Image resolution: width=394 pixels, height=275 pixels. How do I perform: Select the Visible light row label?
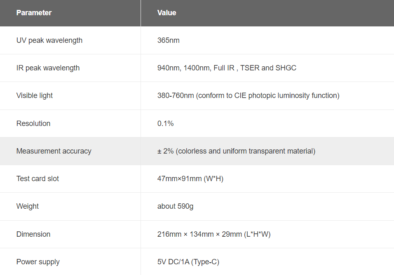35,96
